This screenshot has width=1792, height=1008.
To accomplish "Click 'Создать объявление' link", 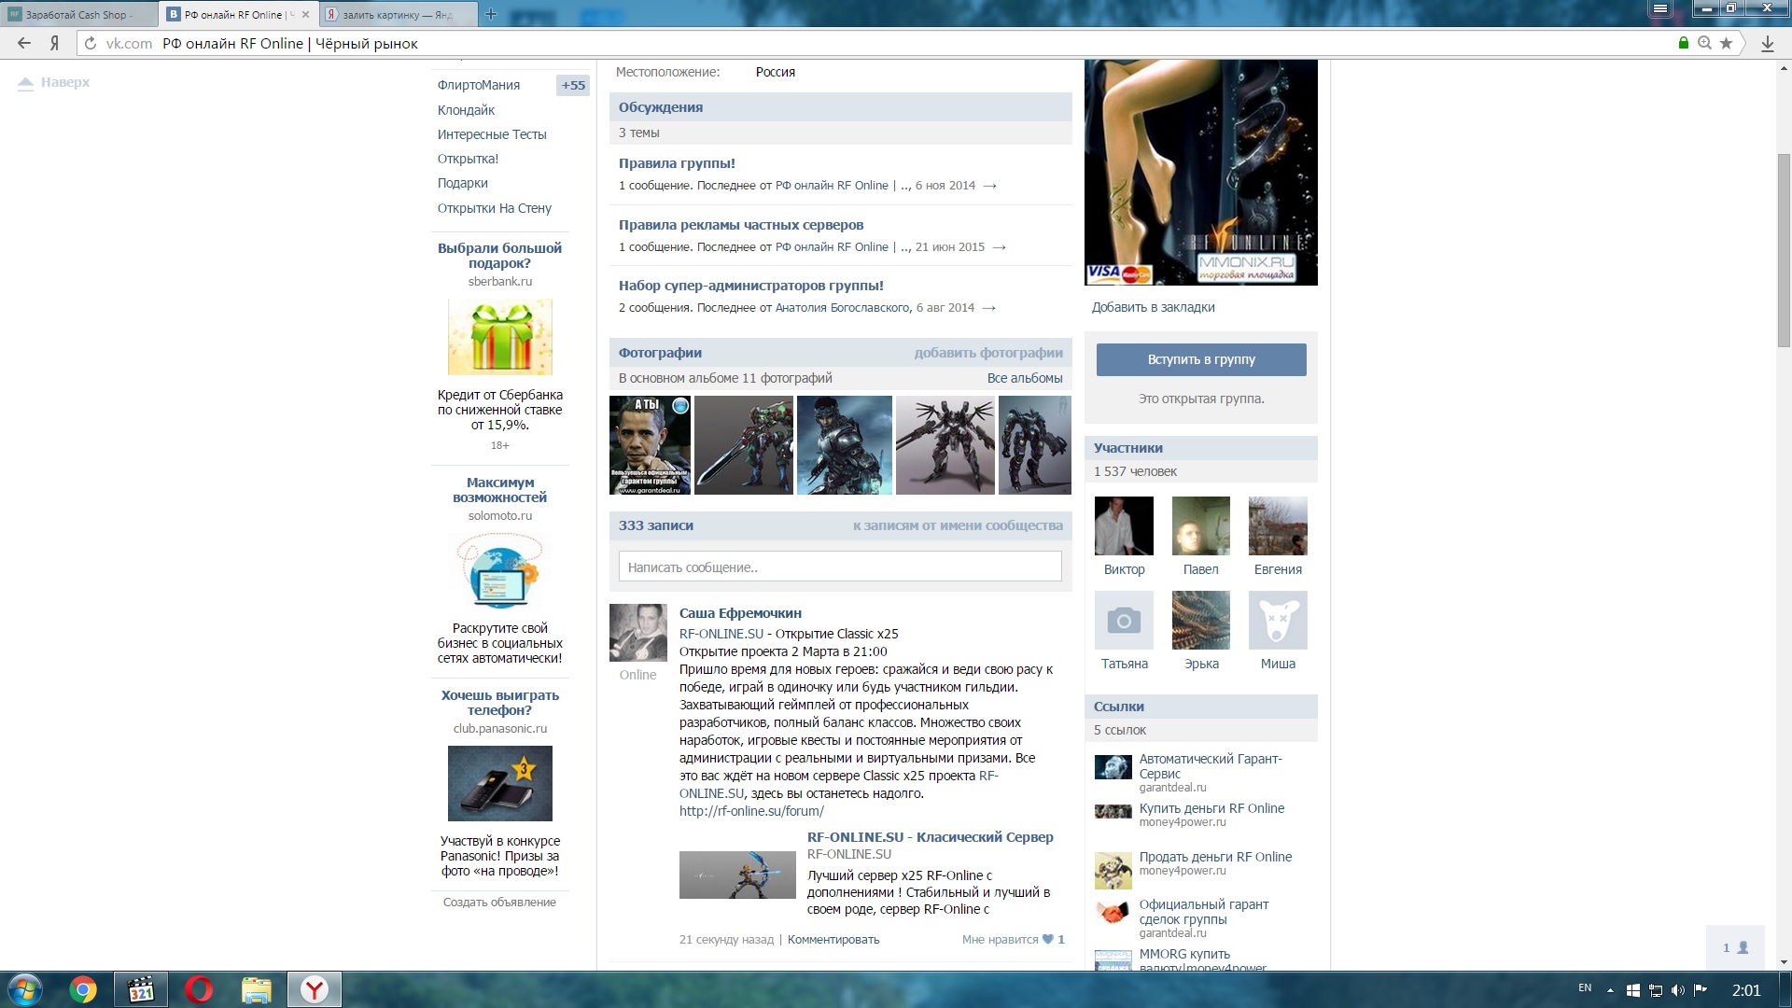I will pyautogui.click(x=499, y=902).
